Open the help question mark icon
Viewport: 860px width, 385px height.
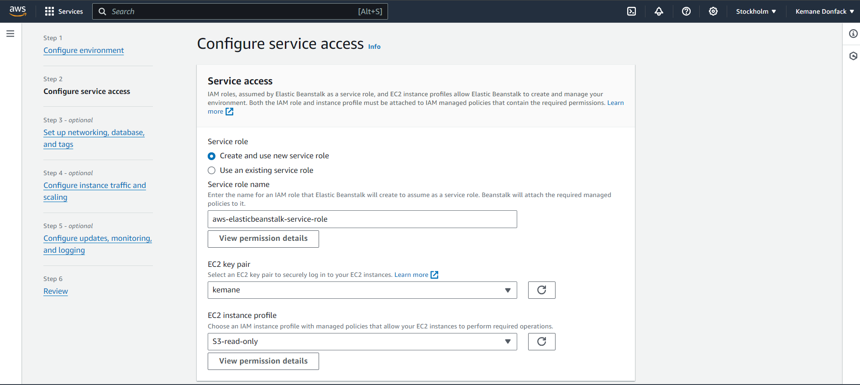click(x=686, y=11)
